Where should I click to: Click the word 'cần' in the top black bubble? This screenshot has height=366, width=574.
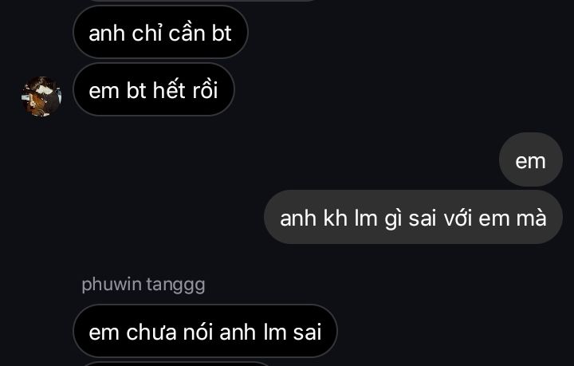[187, 33]
